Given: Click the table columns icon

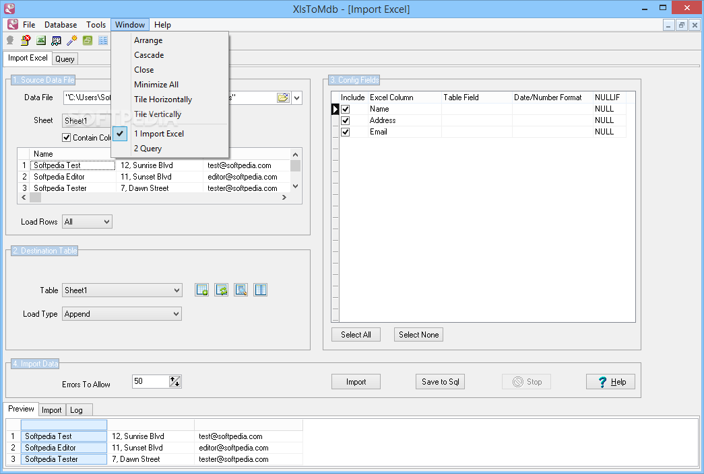Looking at the screenshot, I should pyautogui.click(x=261, y=290).
